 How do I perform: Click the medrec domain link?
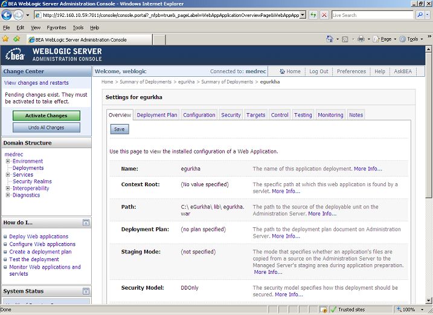click(13, 154)
